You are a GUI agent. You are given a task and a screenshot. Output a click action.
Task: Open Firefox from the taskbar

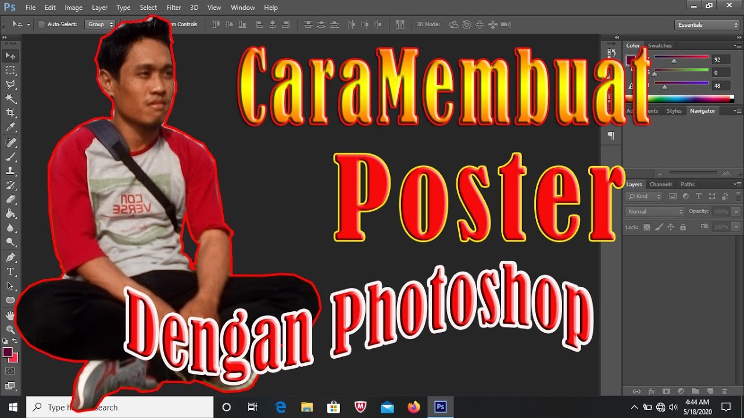tap(414, 408)
